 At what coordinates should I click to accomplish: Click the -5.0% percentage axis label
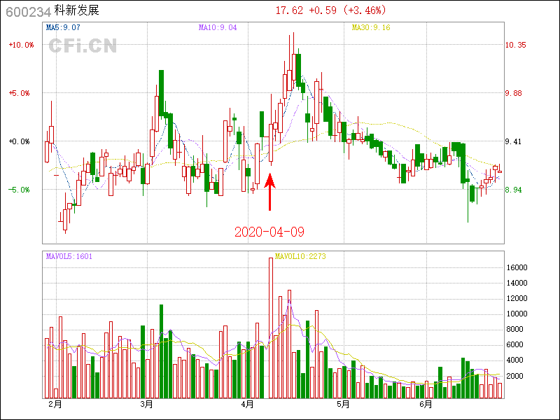coord(21,190)
